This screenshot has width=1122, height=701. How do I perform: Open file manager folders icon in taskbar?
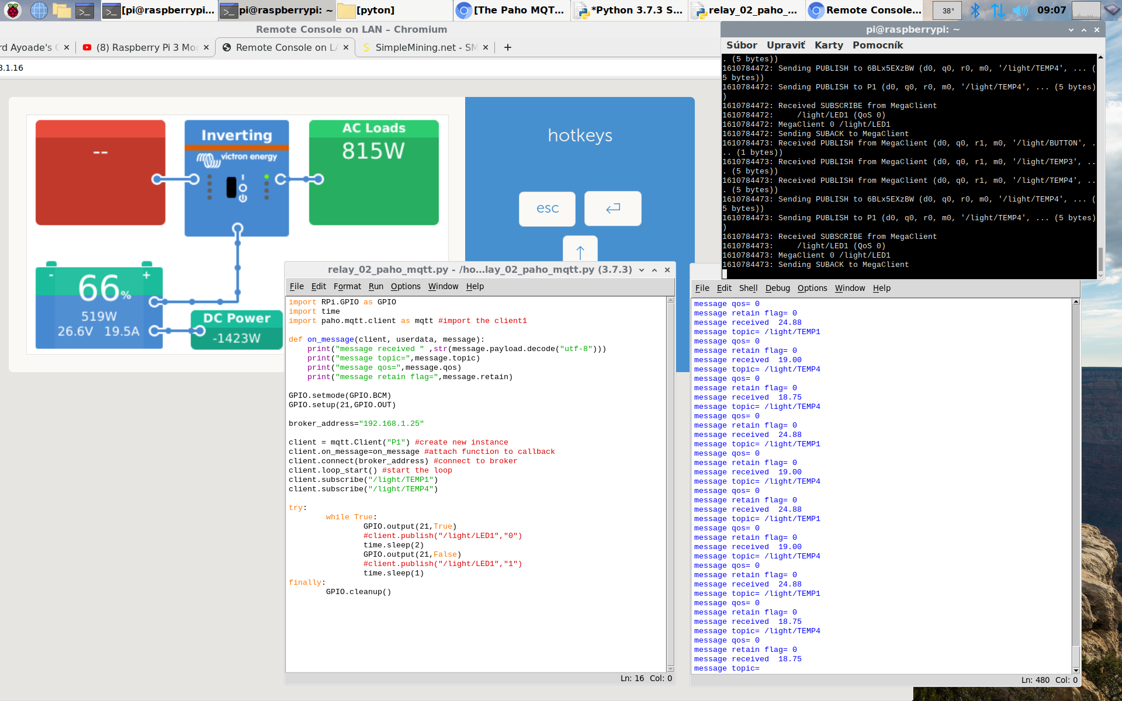point(61,10)
